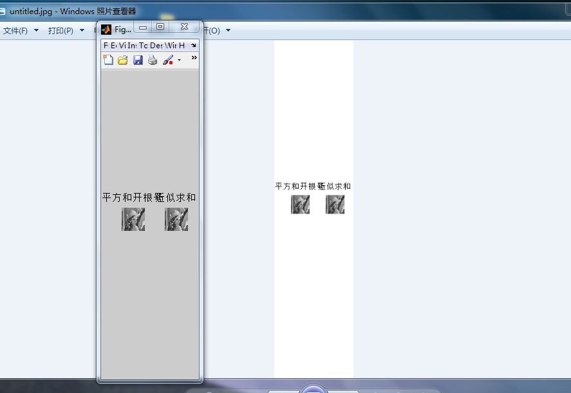571x393 pixels.
Task: Maximize the MATLAB Figure window
Action: click(x=160, y=27)
